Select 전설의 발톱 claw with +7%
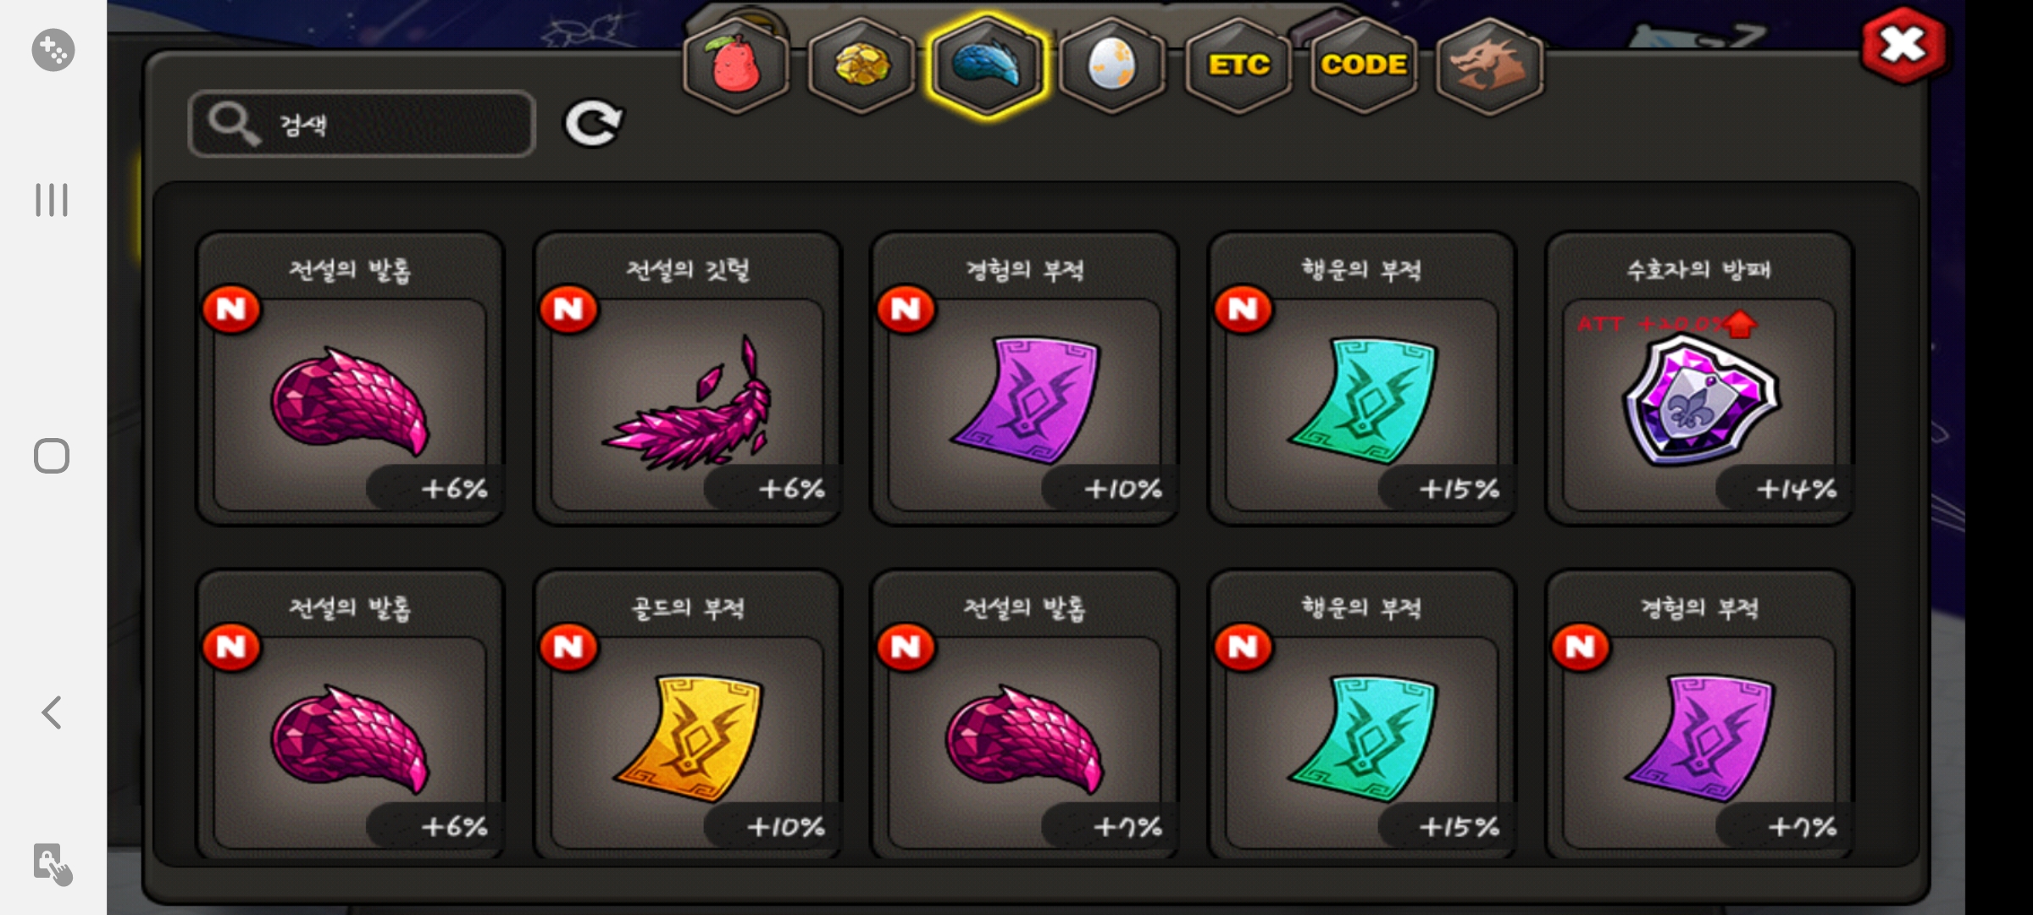The image size is (2033, 915). [1024, 715]
